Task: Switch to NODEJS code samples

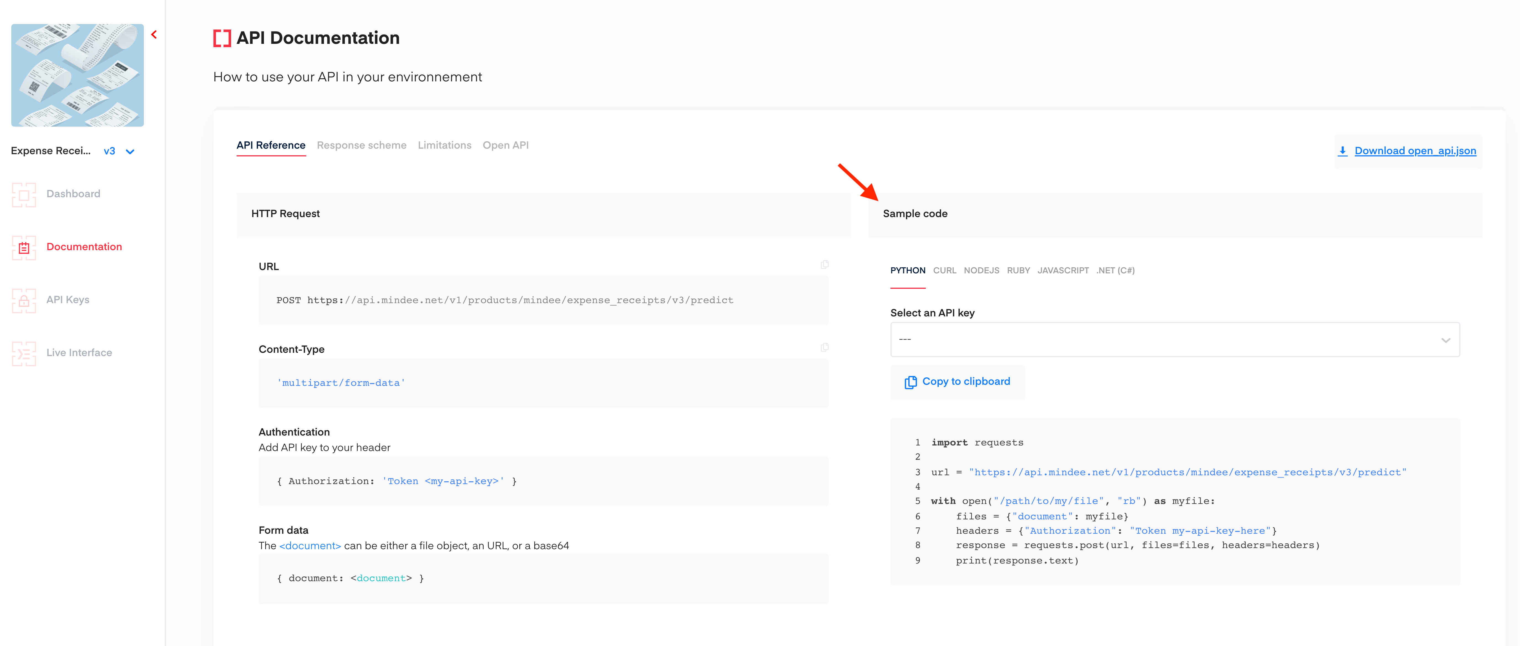Action: click(981, 271)
